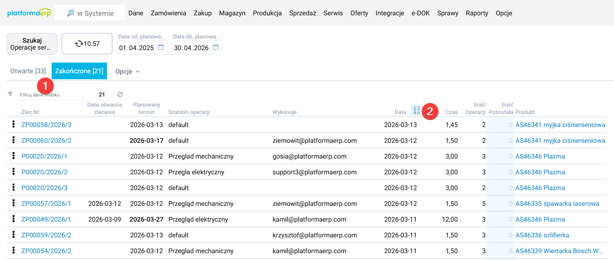
Task: Open row menu for ZP00060/2026/2
Action: [x=13, y=140]
